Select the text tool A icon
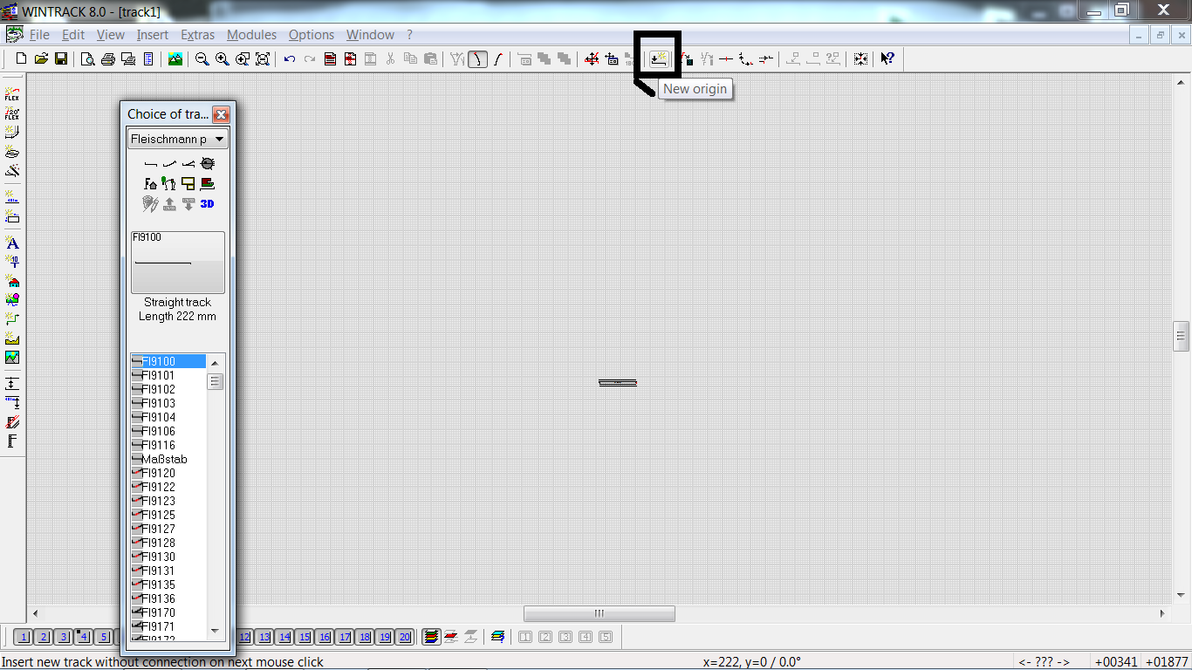1192x670 pixels. coord(12,243)
